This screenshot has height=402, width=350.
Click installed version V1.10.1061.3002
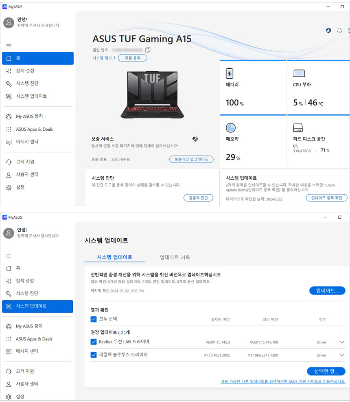click(217, 355)
